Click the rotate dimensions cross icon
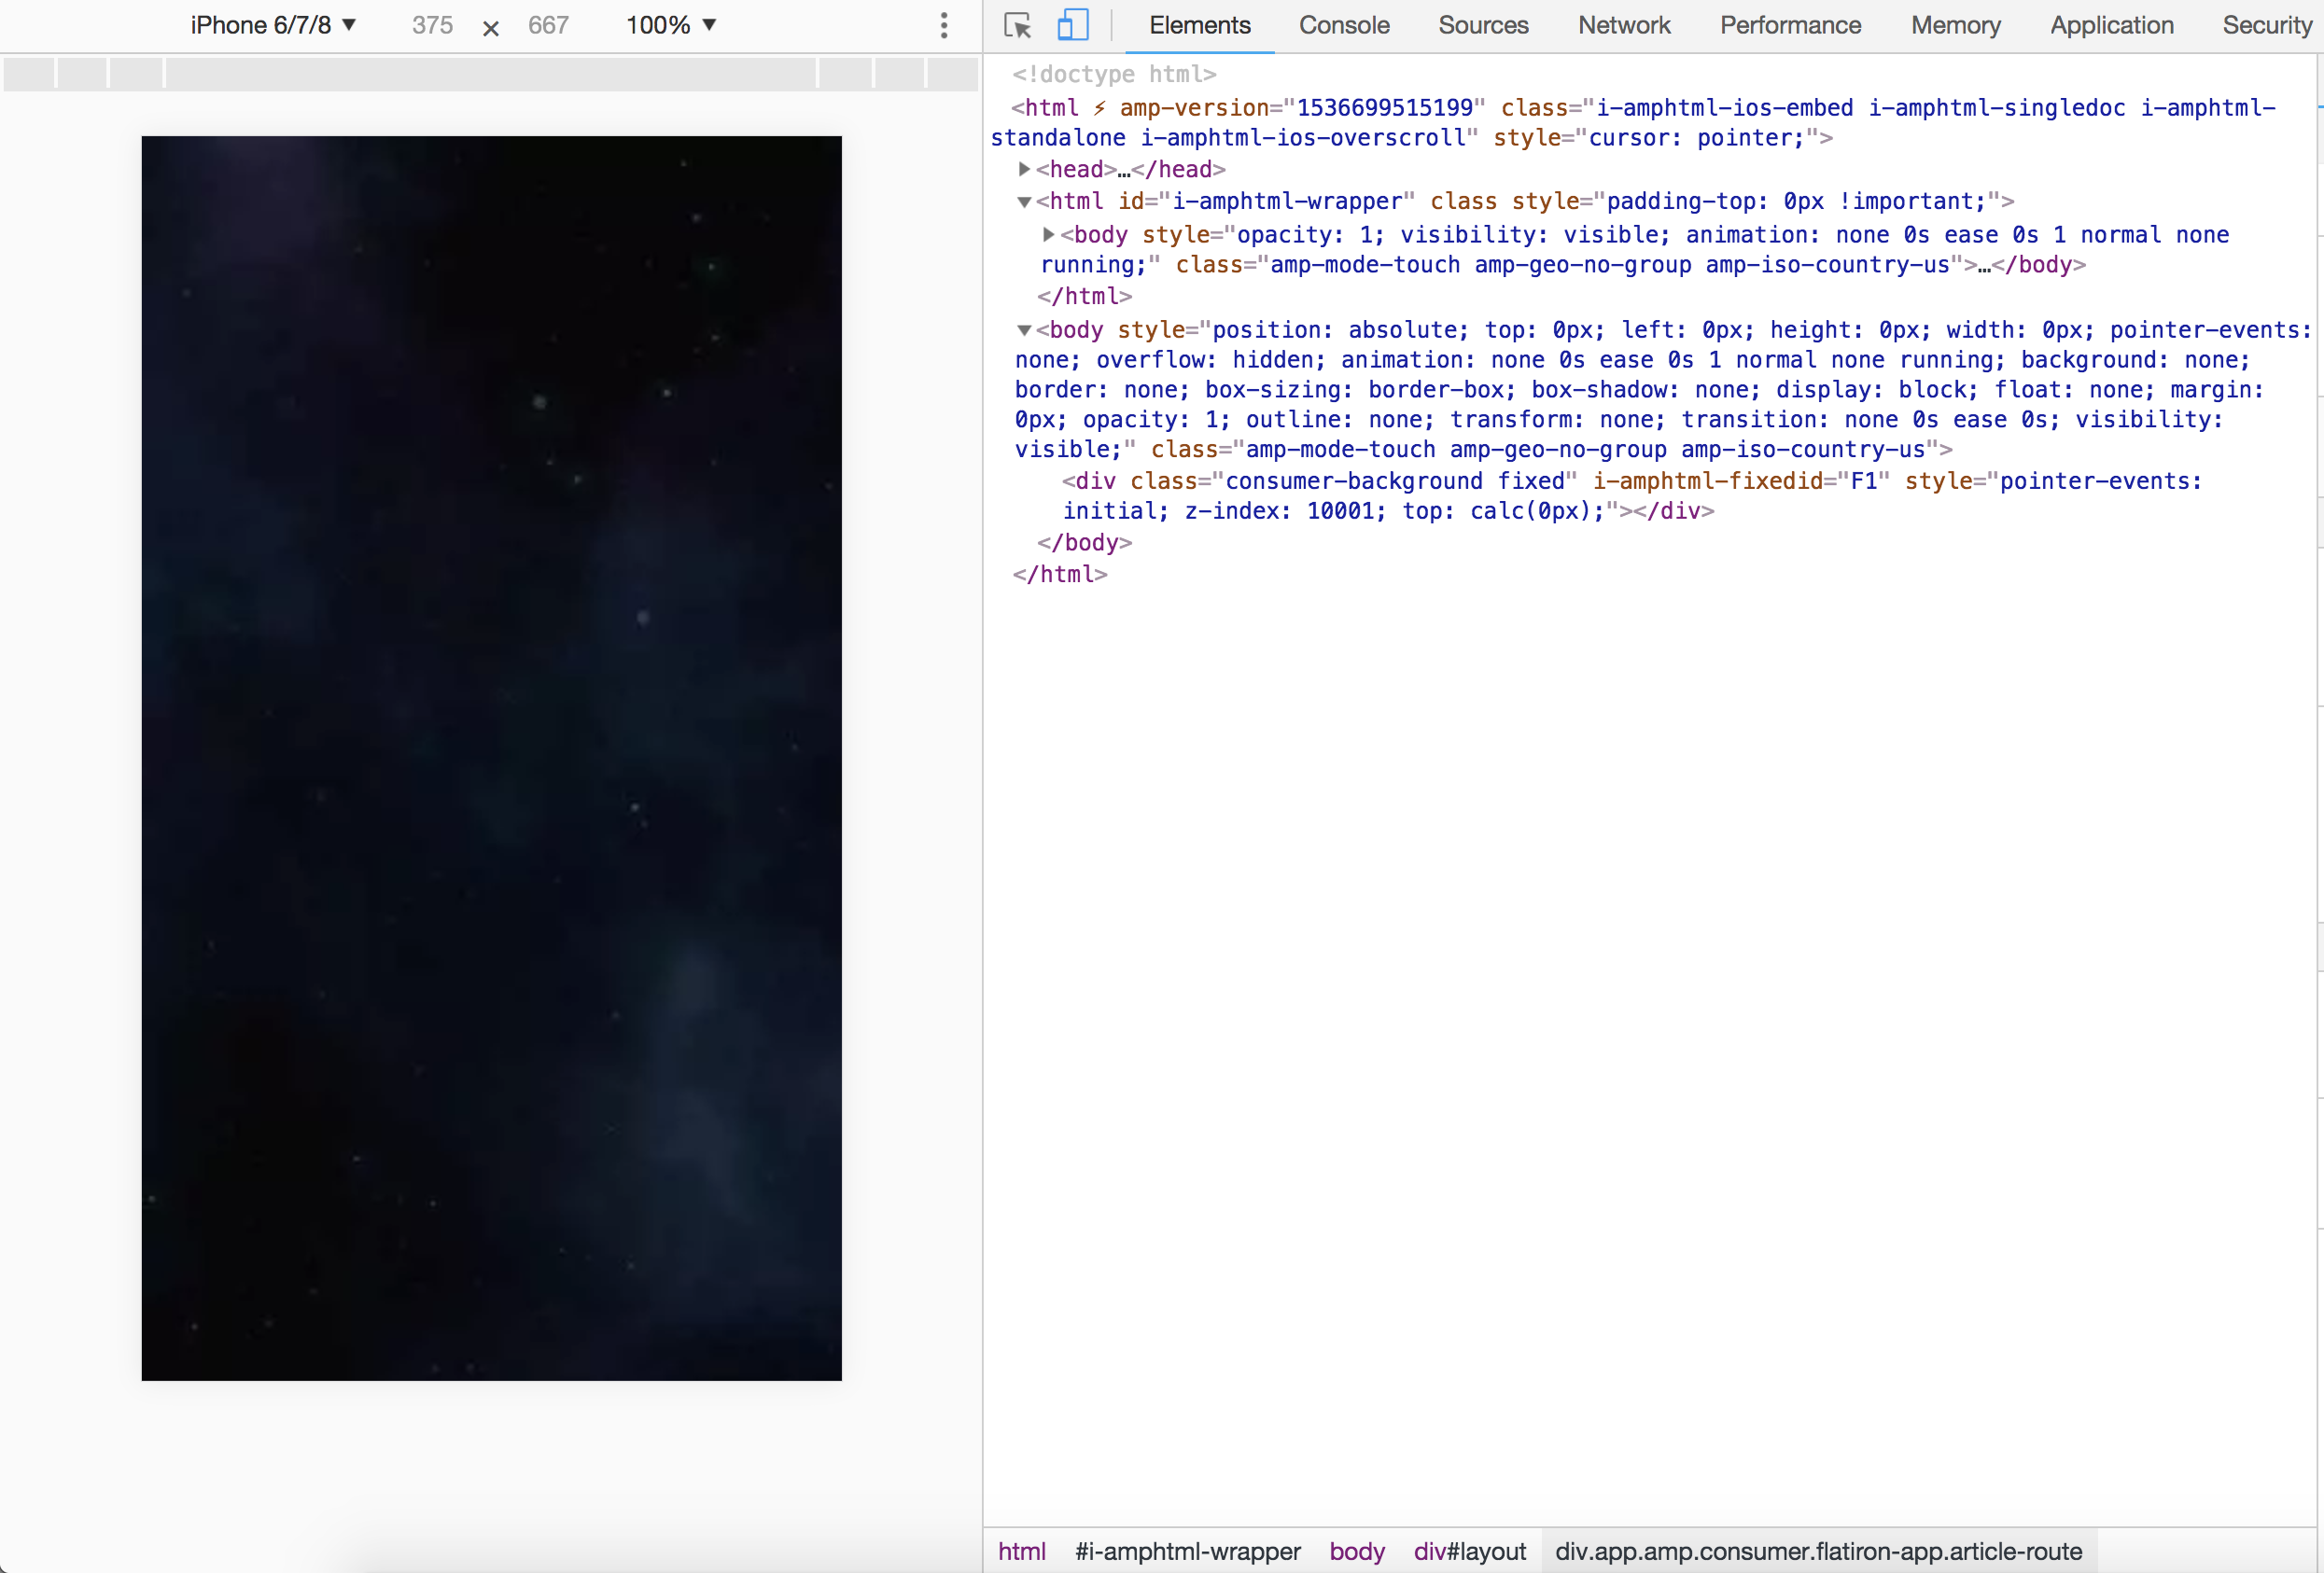The width and height of the screenshot is (2324, 1573). click(491, 28)
